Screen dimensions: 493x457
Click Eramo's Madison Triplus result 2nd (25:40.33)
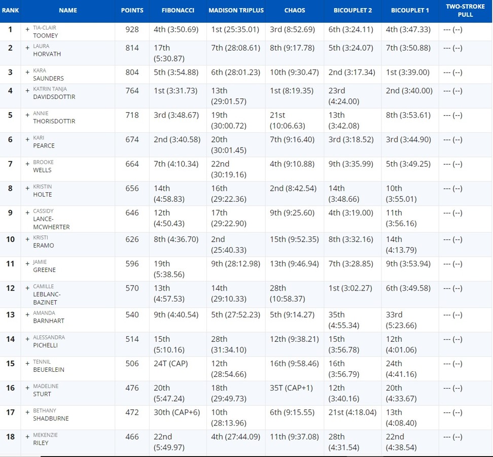(229, 244)
